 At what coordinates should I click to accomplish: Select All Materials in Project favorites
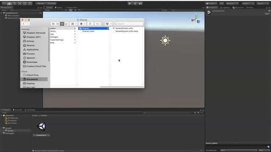click(x=11, y=118)
